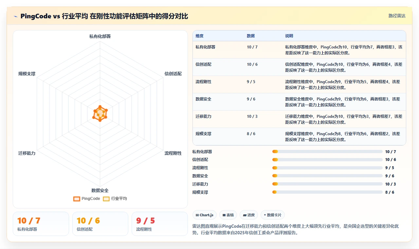
Task: Click the 规模支撑 progress bar
Action: [327, 192]
